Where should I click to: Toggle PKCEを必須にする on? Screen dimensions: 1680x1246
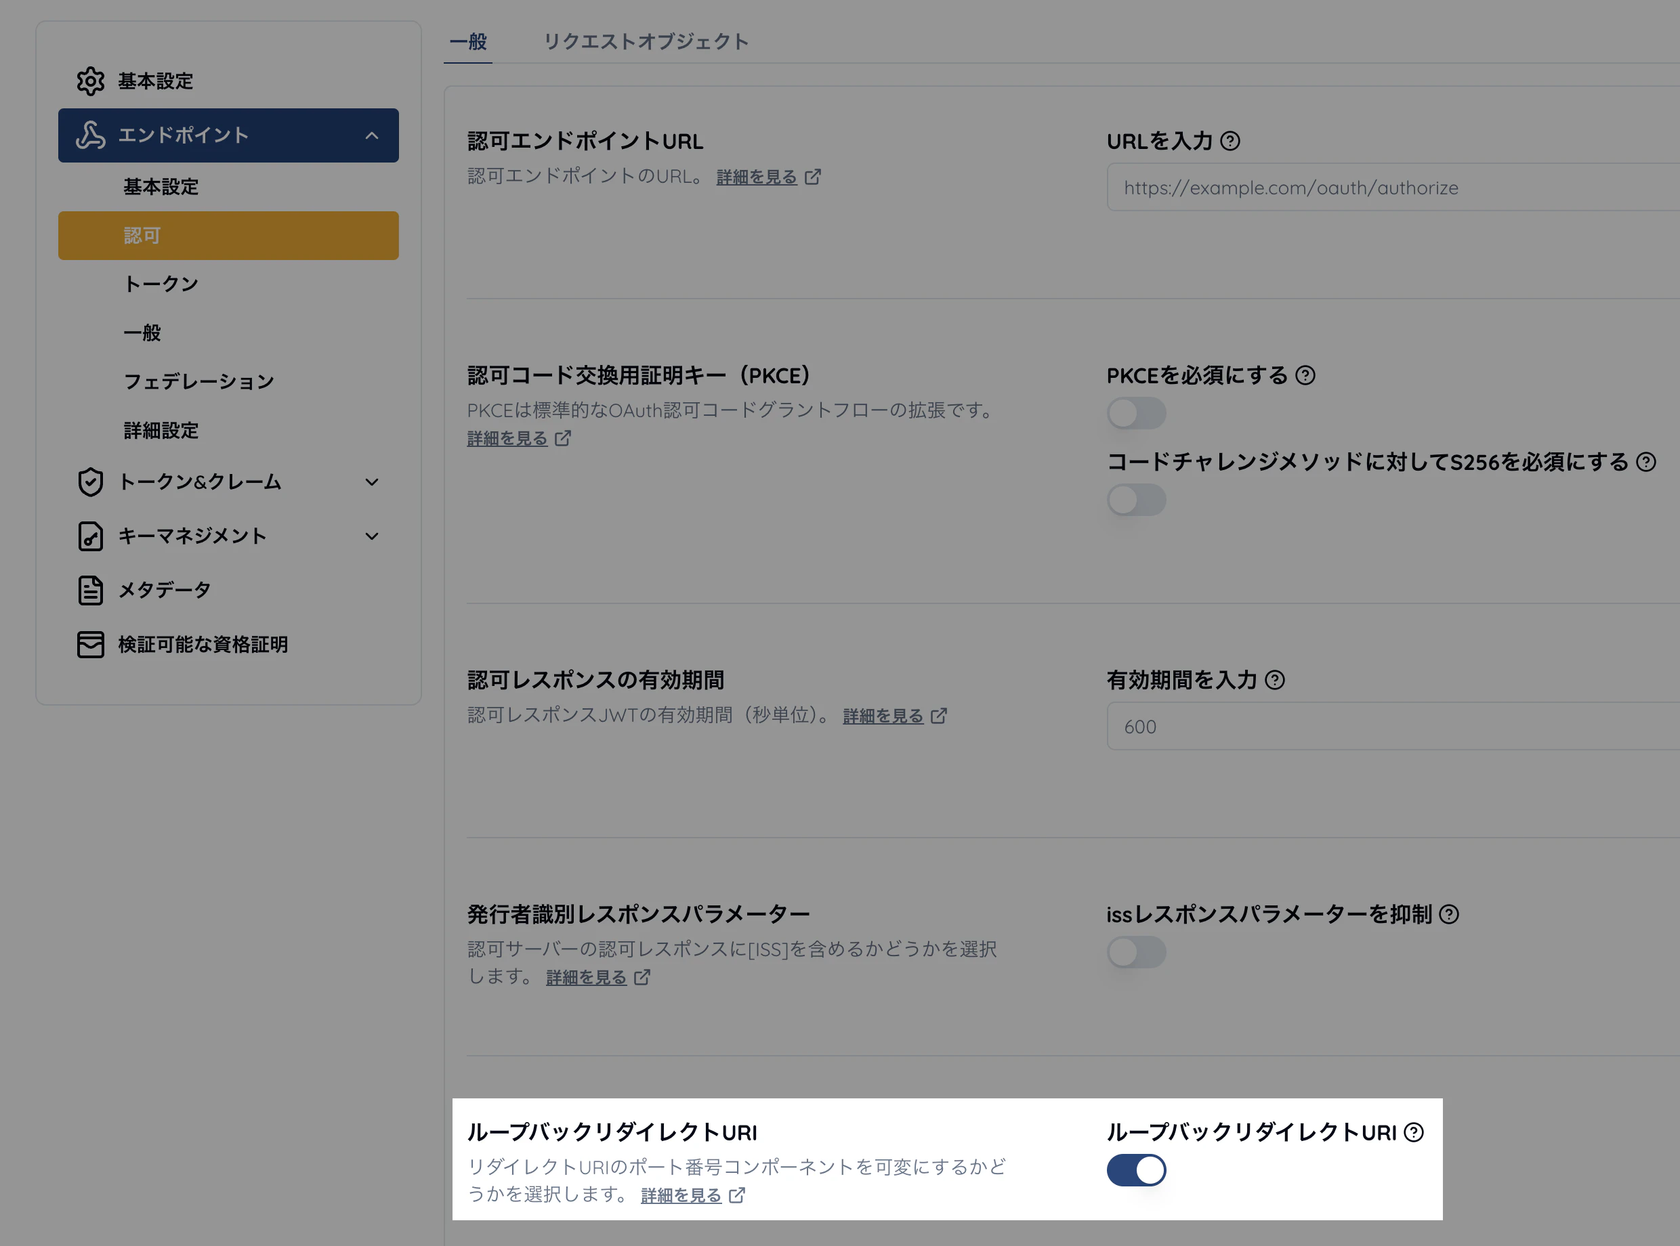point(1137,413)
